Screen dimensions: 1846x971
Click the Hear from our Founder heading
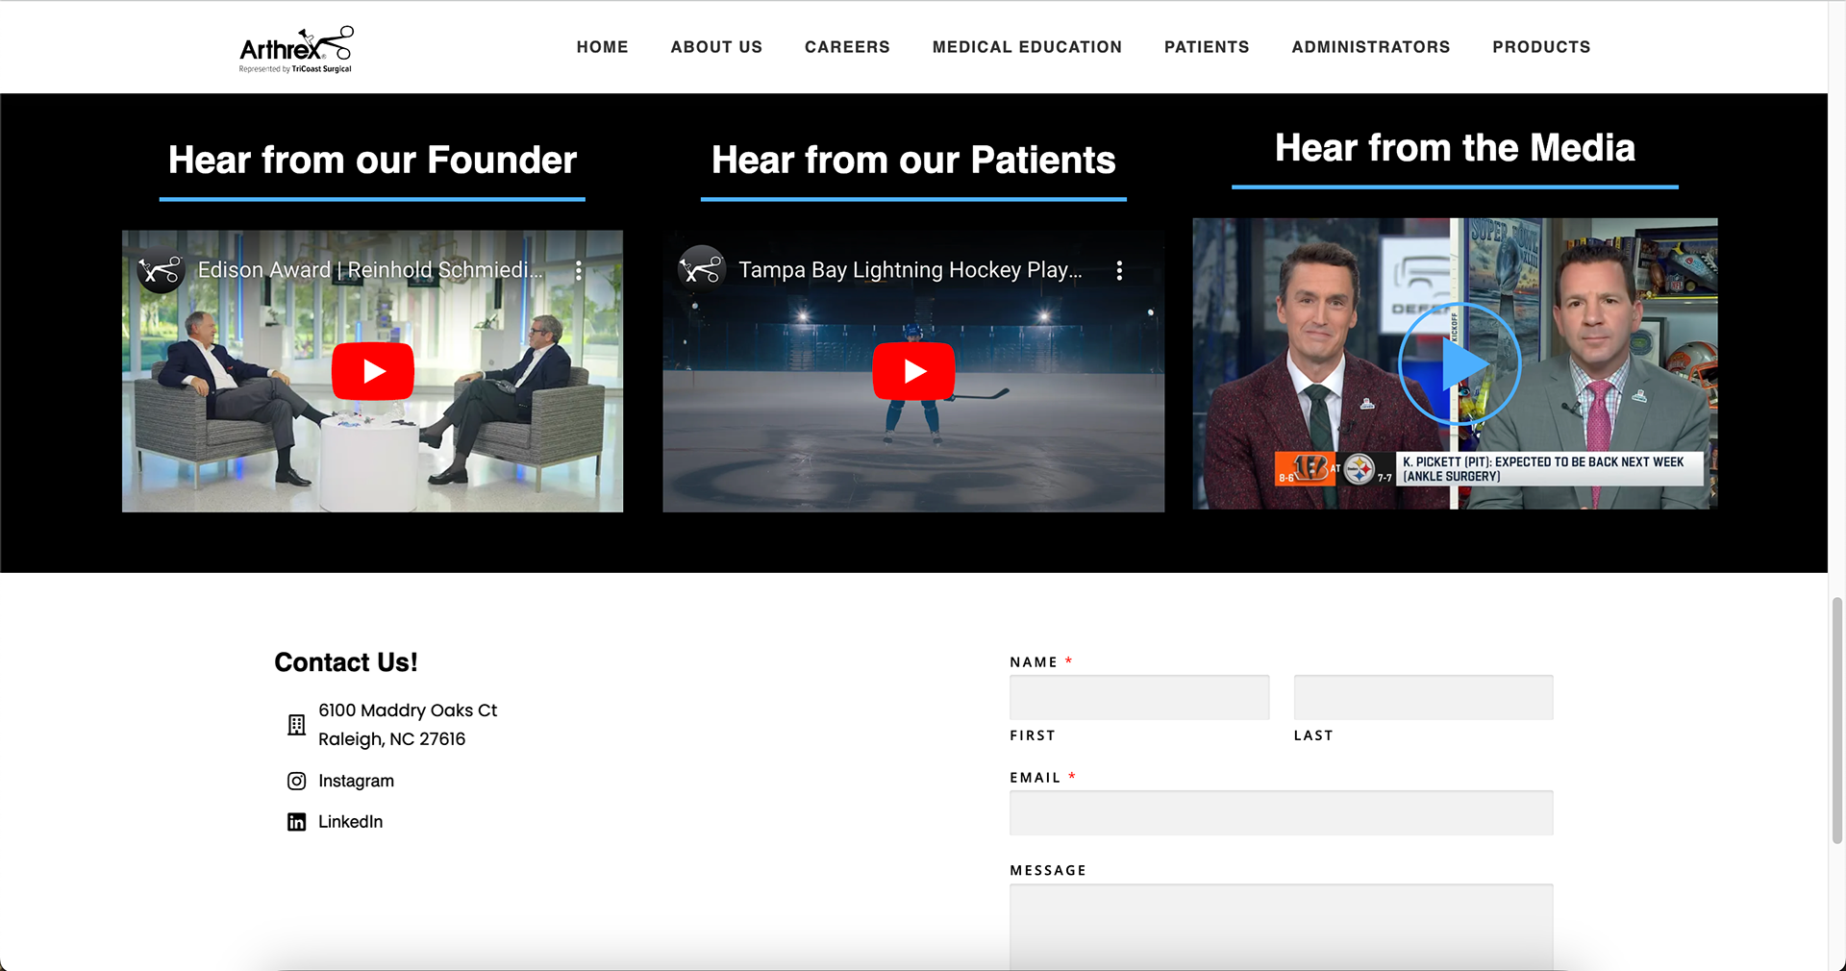pos(372,160)
